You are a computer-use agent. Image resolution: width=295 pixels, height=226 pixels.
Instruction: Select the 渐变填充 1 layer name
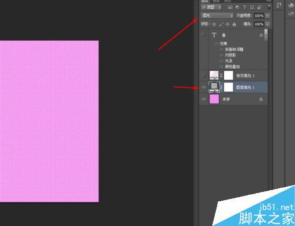pos(245,75)
